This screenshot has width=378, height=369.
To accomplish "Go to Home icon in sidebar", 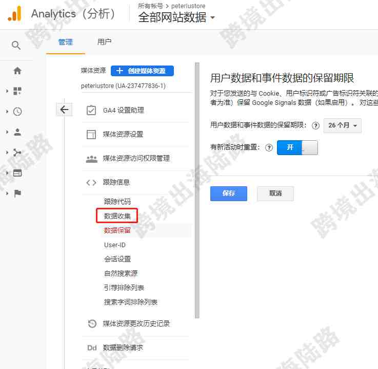I will point(17,71).
